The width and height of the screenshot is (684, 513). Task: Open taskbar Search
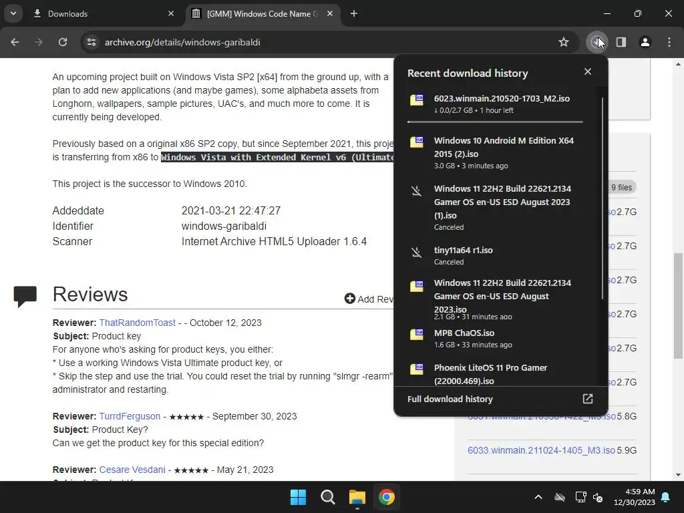[x=327, y=497]
